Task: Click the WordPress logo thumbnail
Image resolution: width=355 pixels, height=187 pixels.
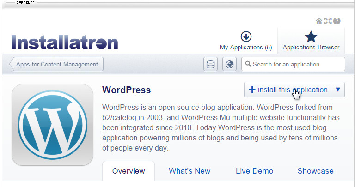Action: [x=53, y=125]
